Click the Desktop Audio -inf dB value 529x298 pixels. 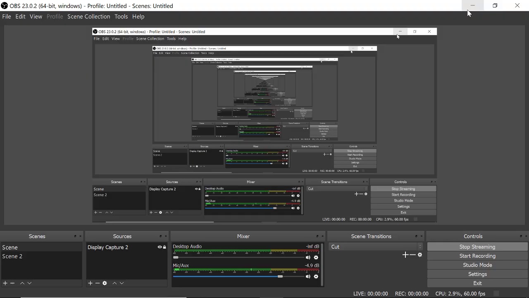312,246
